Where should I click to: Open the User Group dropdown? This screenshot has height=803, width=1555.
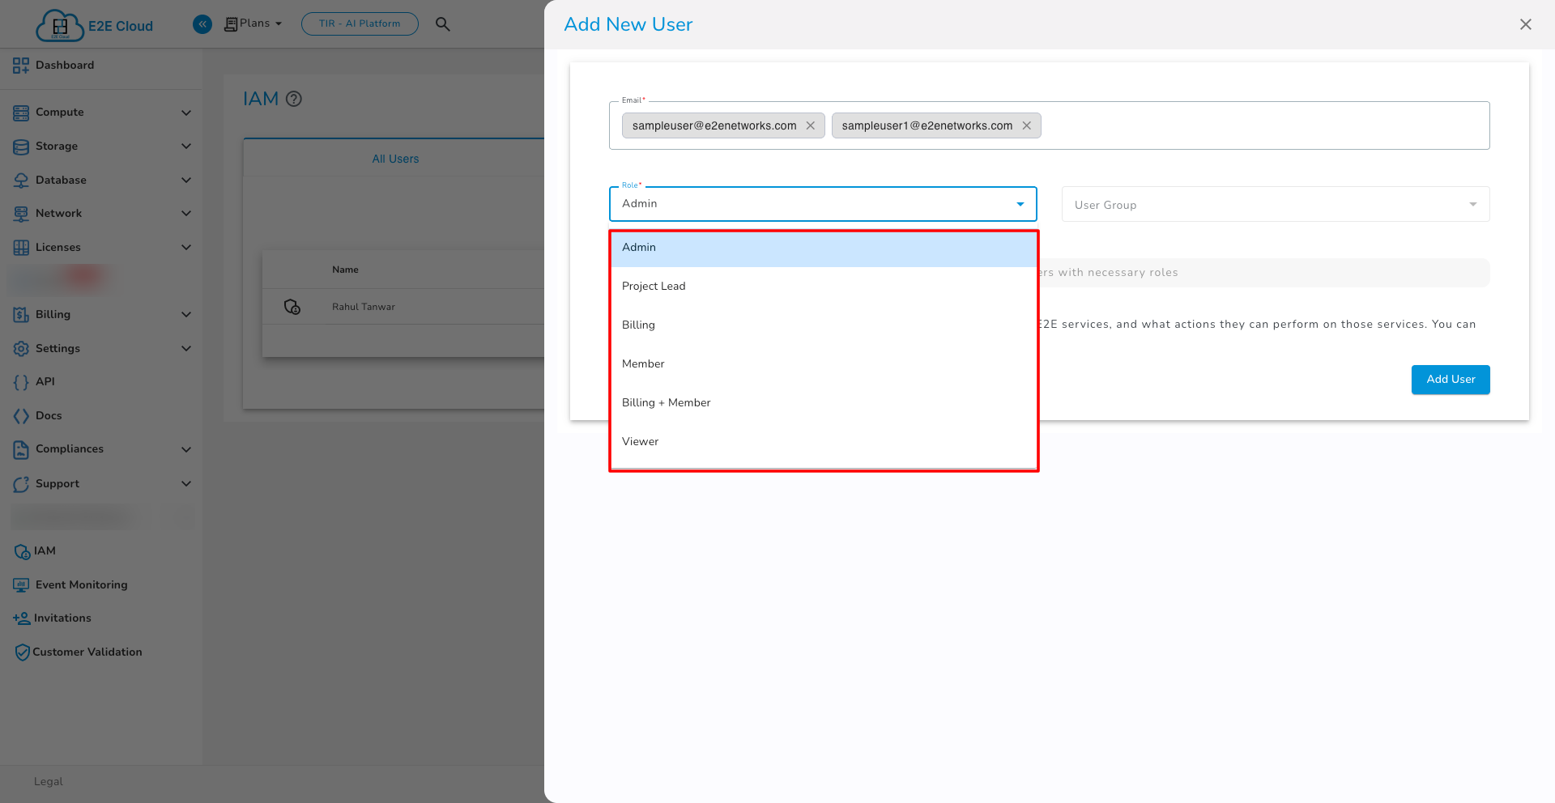tap(1275, 205)
